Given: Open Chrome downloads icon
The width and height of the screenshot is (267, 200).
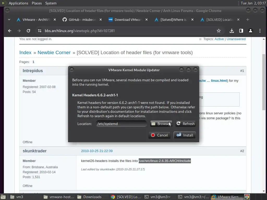Looking at the screenshot, I should [x=232, y=31].
